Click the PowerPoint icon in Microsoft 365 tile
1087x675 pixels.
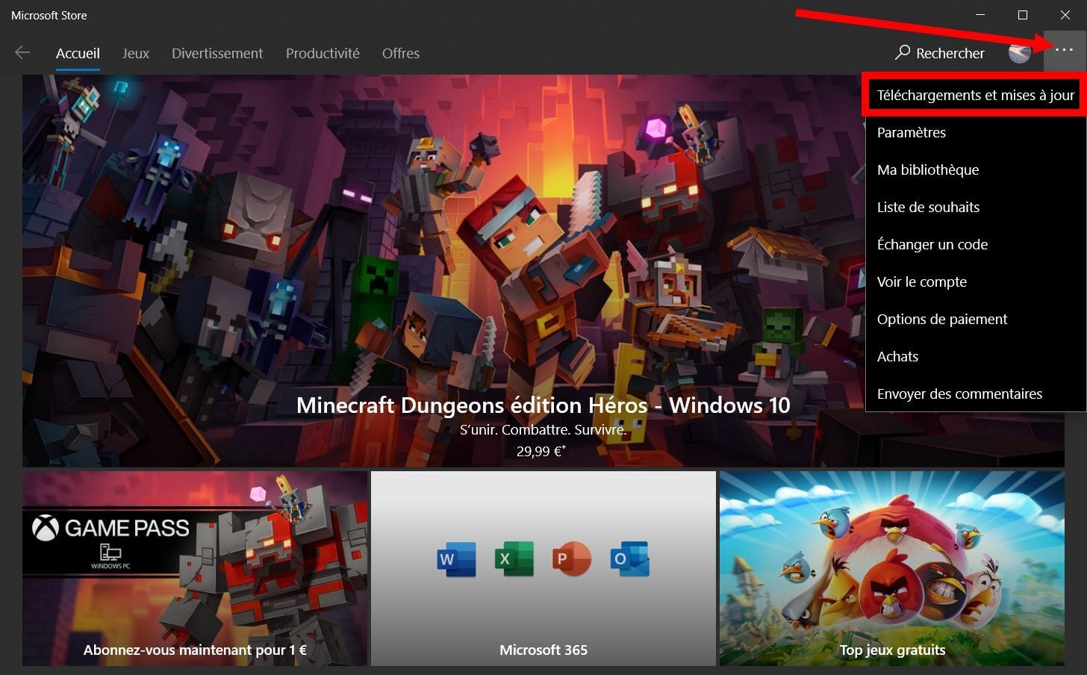point(571,559)
